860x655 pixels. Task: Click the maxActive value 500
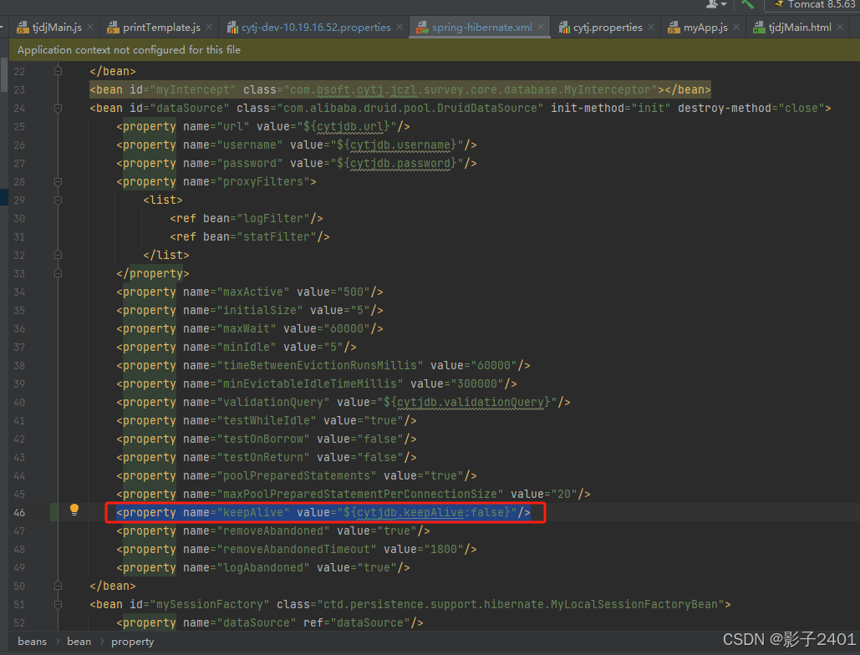354,292
